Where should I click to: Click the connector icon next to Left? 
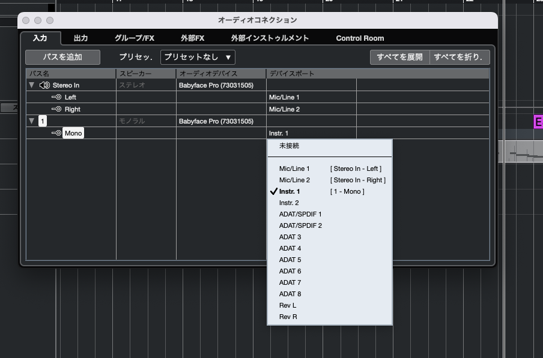point(56,97)
